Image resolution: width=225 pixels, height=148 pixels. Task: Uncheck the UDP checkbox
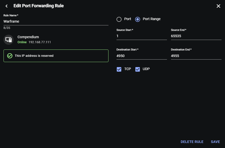138,69
